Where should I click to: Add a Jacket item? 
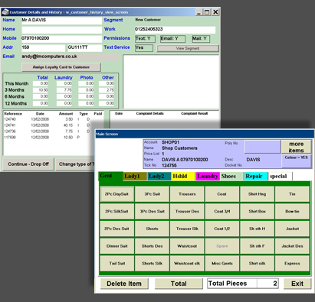coord(292,229)
